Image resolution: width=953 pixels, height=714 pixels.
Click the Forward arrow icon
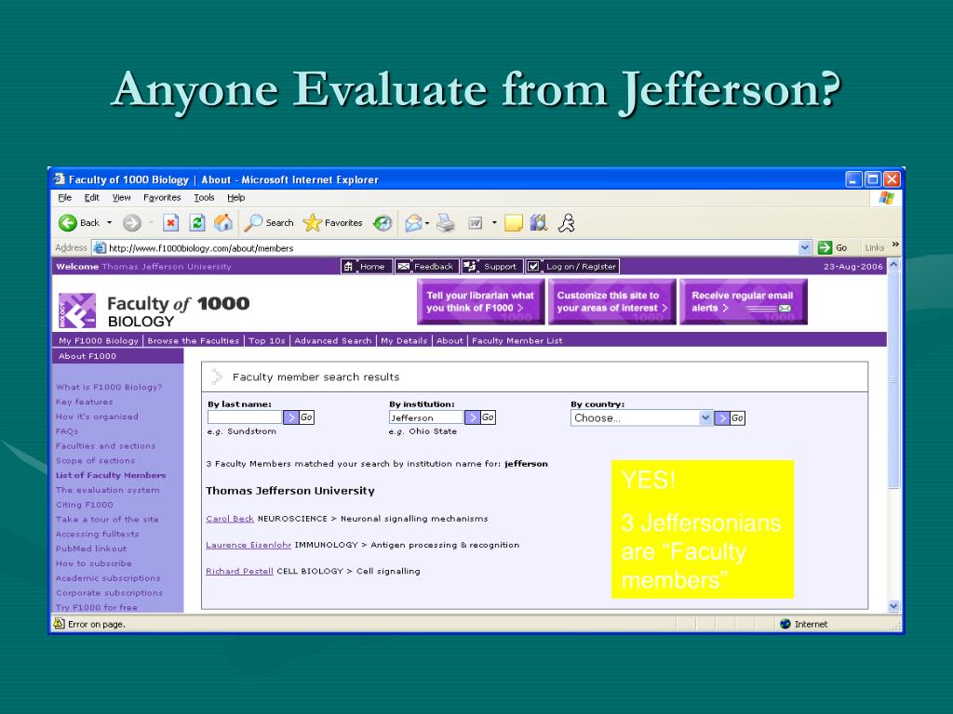click(132, 223)
